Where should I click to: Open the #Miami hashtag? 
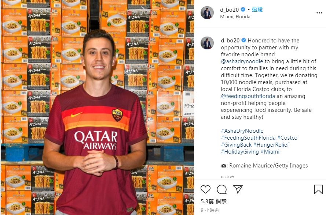[270, 152]
